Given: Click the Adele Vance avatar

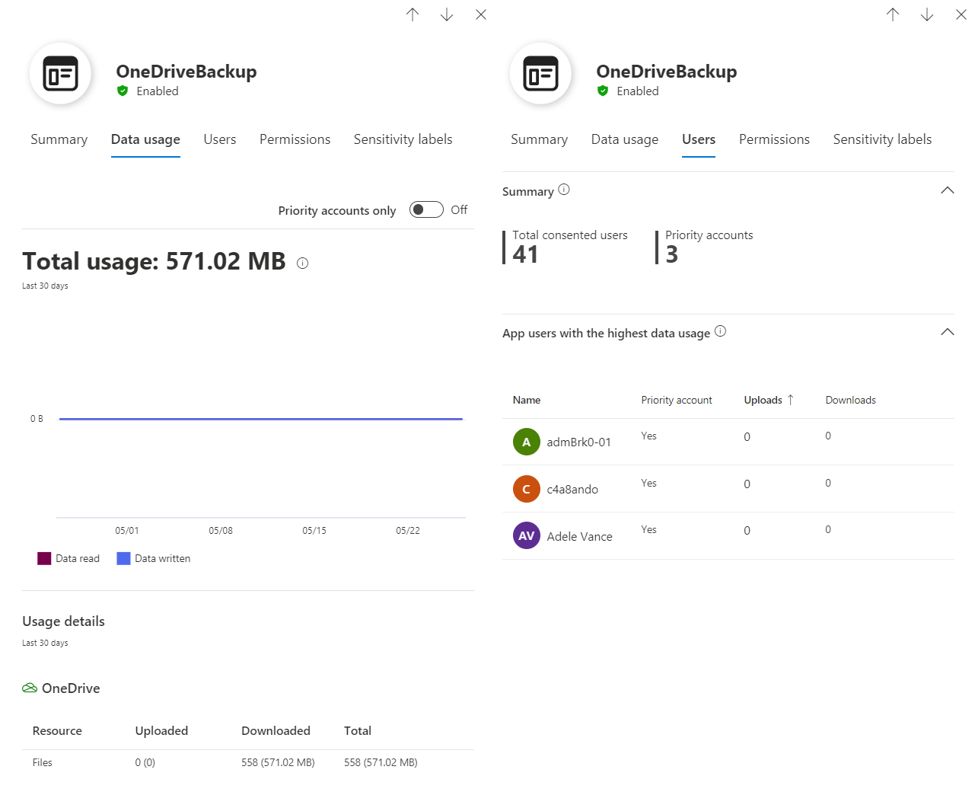Looking at the screenshot, I should click(526, 535).
